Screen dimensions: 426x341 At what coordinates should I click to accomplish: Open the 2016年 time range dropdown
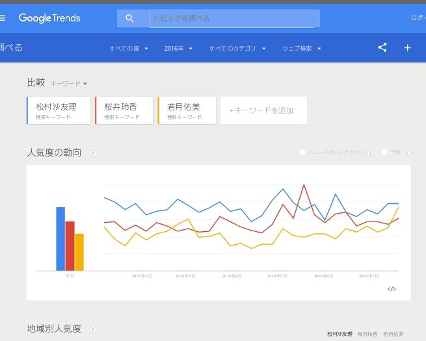click(178, 49)
